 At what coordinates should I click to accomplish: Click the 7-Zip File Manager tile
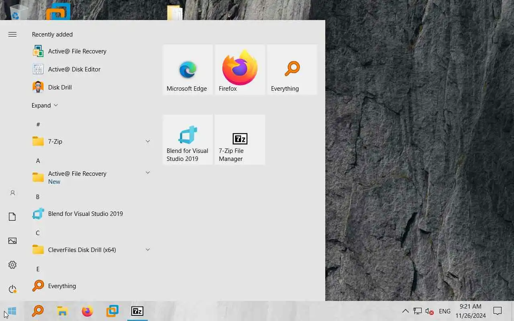tap(240, 140)
